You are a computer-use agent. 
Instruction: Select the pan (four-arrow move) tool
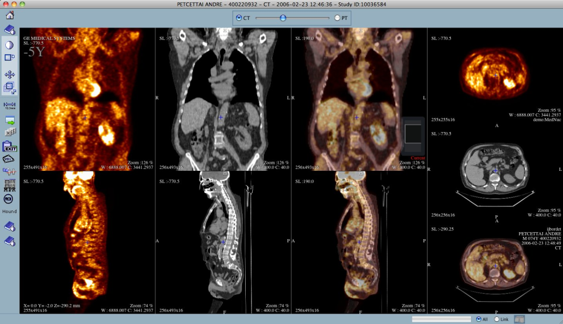point(9,75)
